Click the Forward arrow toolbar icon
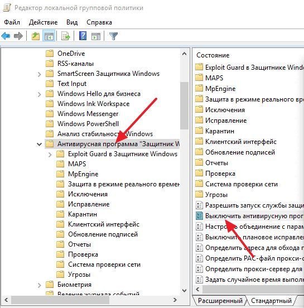304x308 pixels. pos(18,36)
